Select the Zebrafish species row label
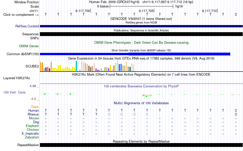The height and width of the screenshot is (151, 243). [x=32, y=137]
